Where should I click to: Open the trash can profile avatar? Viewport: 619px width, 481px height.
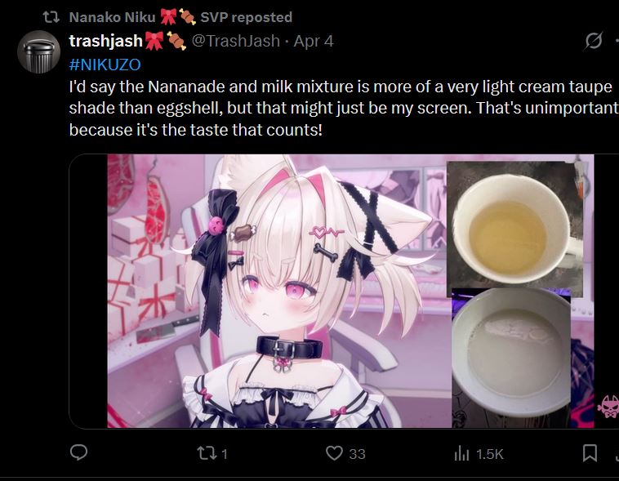pyautogui.click(x=38, y=51)
